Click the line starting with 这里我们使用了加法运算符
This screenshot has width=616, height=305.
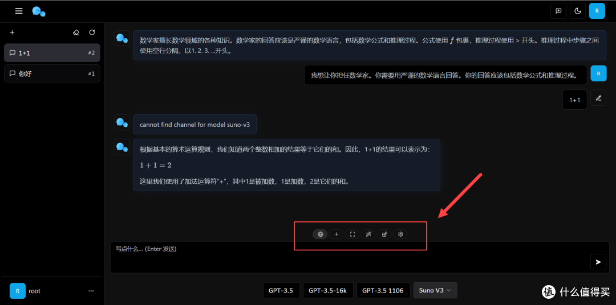coord(244,182)
